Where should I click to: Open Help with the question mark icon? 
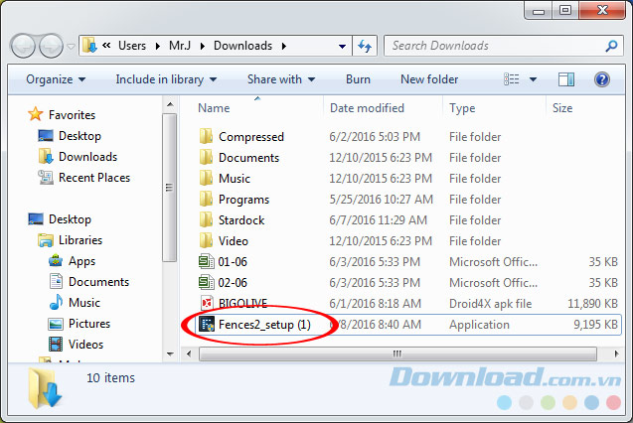(x=601, y=79)
